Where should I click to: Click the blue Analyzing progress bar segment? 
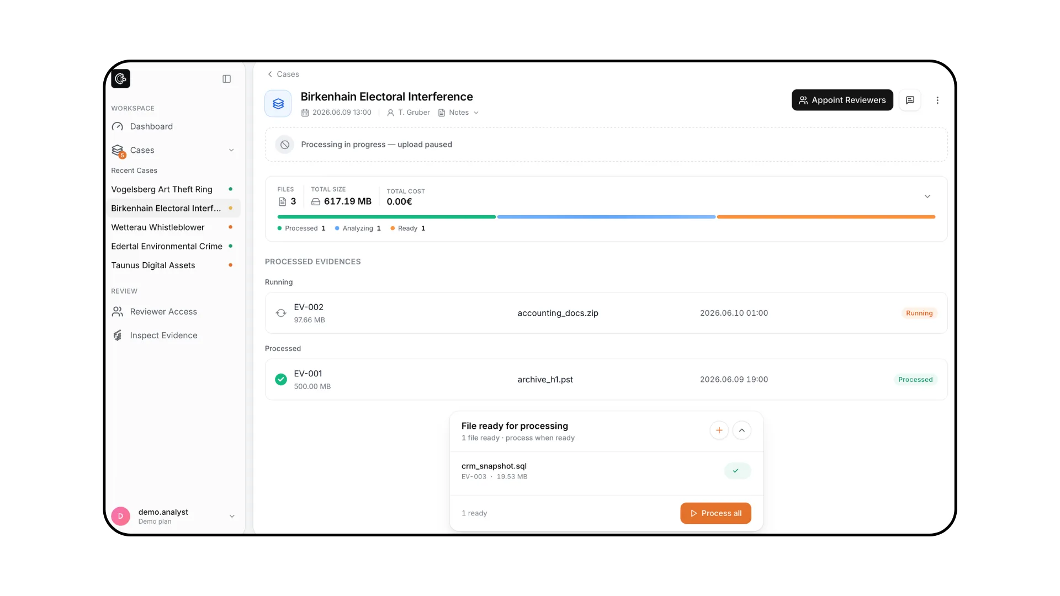tap(606, 217)
